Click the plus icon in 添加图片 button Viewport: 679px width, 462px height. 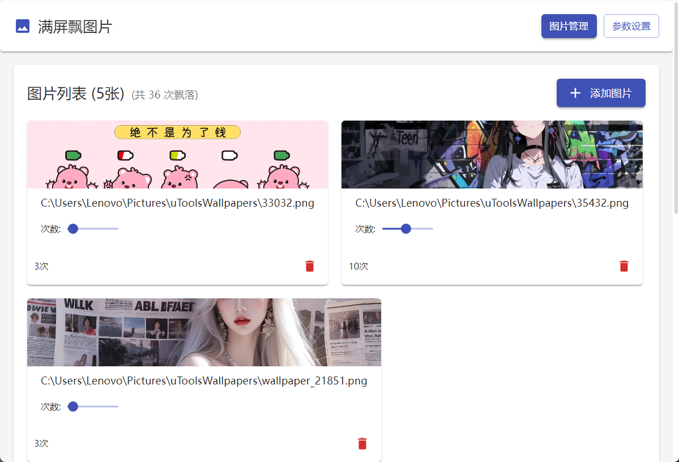[575, 93]
